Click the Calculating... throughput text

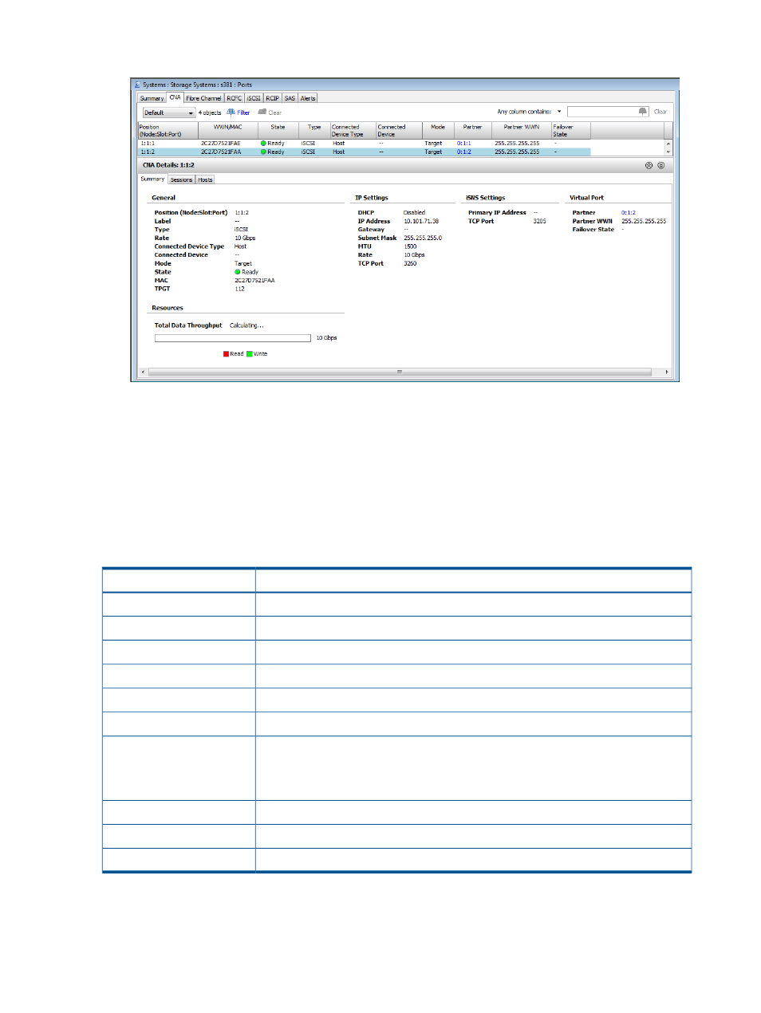[x=246, y=325]
